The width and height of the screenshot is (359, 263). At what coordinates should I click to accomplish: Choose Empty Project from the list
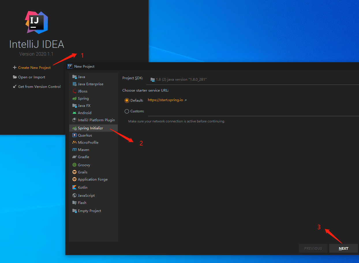pyautogui.click(x=94, y=211)
